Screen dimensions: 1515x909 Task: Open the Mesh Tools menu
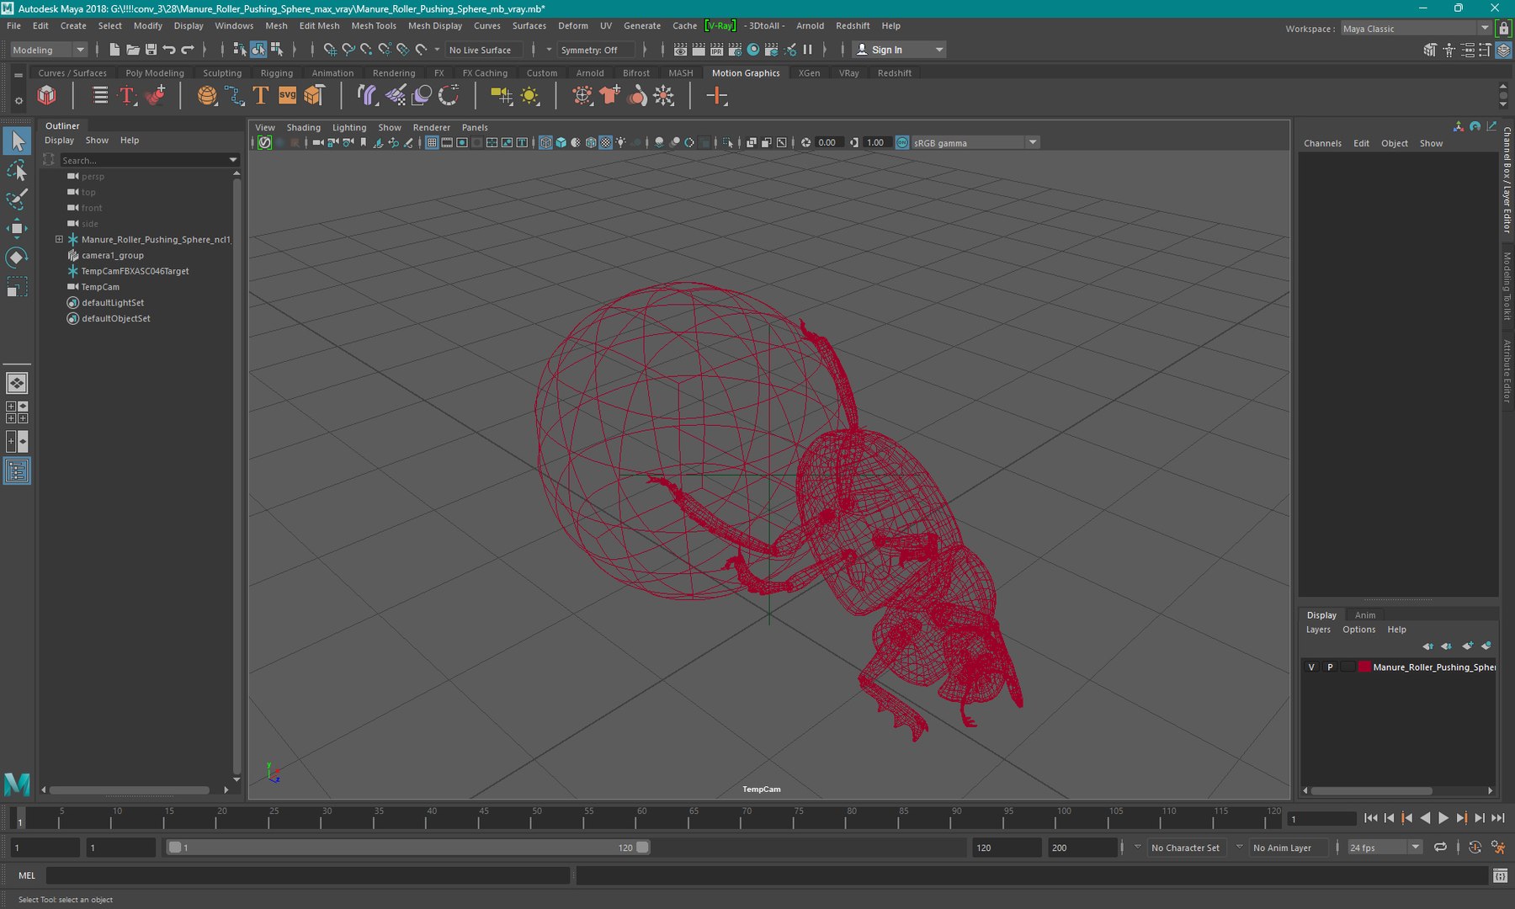pyautogui.click(x=373, y=26)
